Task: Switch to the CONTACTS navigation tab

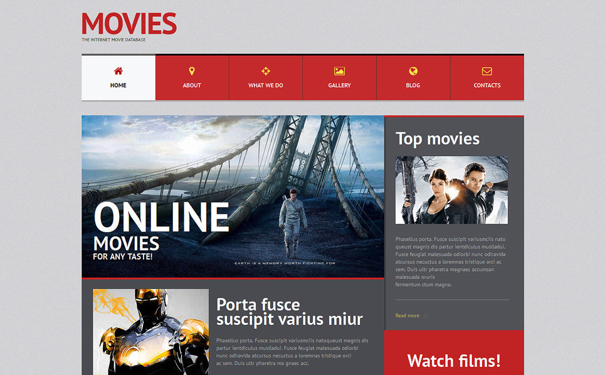Action: [487, 85]
